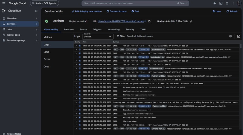The image size is (243, 135).
Task: Click the Test button
Action: pos(135,11)
